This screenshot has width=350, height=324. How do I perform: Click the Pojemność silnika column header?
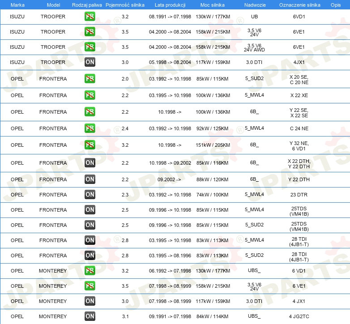click(125, 5)
